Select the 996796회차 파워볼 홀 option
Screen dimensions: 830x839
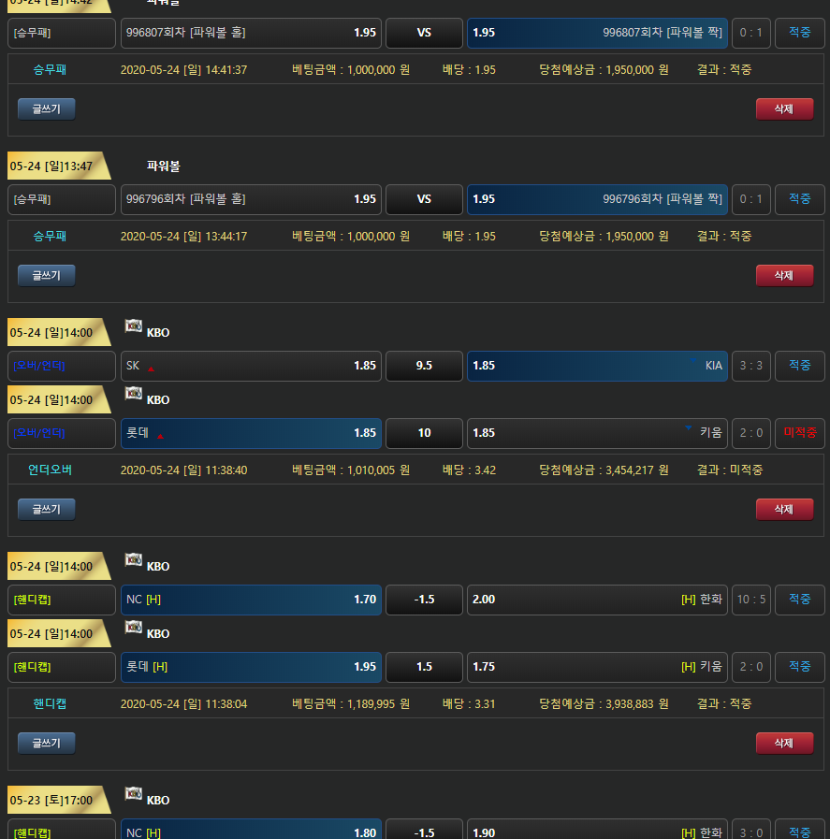click(x=251, y=199)
